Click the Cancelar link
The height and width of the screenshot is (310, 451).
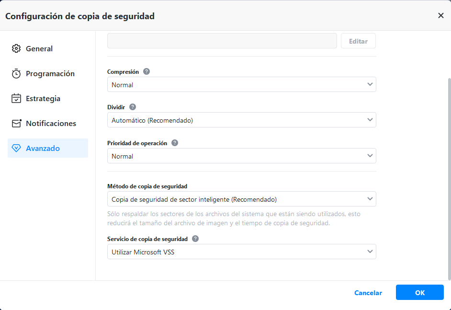[368, 293]
